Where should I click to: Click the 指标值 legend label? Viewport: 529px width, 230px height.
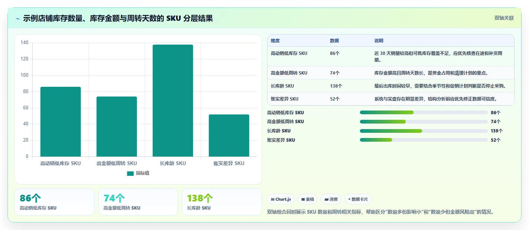[x=142, y=174]
